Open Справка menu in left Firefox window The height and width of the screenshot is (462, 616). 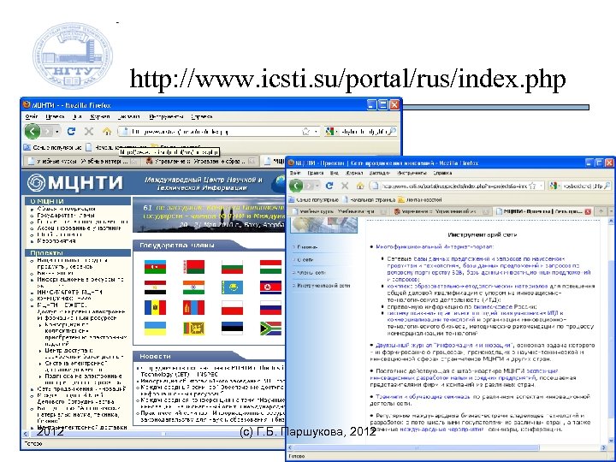click(x=202, y=116)
